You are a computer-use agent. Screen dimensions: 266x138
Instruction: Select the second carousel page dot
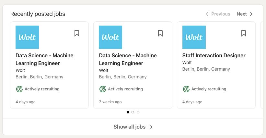133,112
